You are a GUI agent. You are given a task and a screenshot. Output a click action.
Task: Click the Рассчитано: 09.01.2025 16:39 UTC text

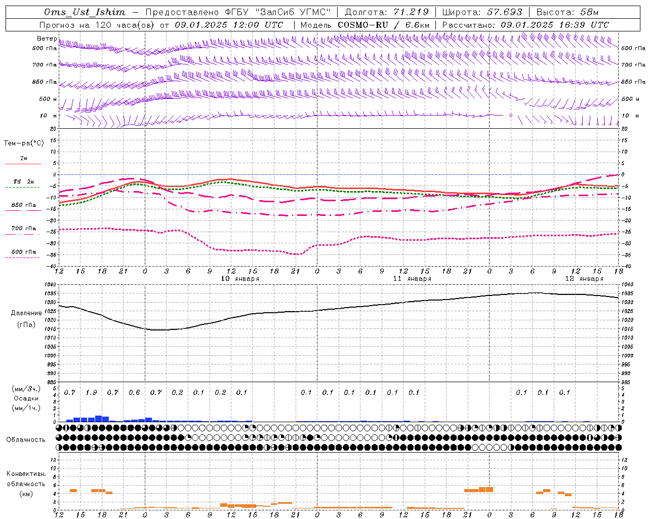[525, 25]
